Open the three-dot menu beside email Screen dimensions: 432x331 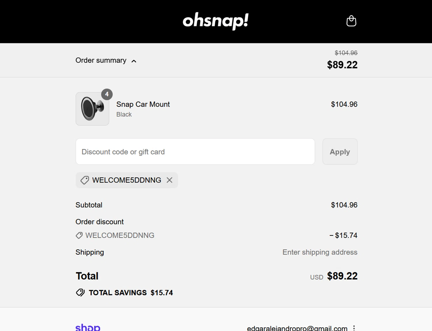tap(354, 328)
